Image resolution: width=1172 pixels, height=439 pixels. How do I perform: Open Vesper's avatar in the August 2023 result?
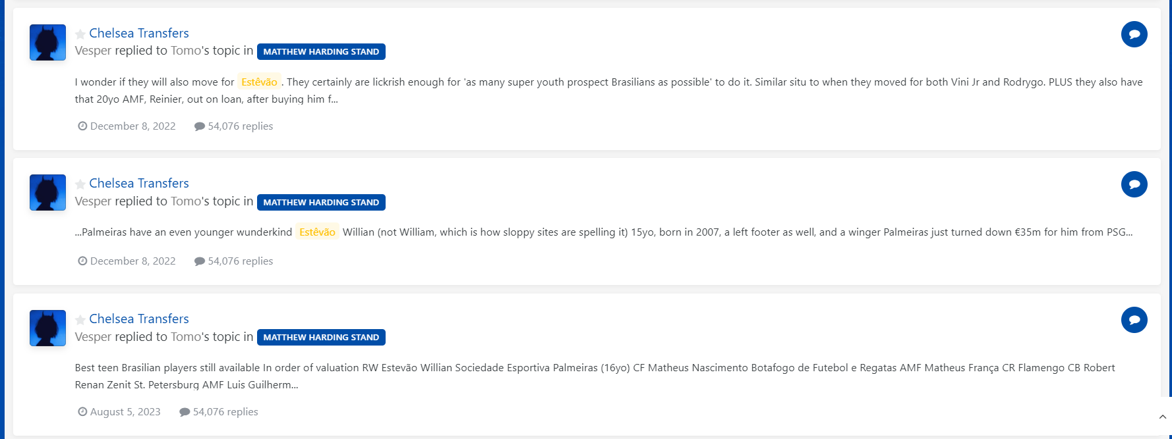tap(47, 328)
